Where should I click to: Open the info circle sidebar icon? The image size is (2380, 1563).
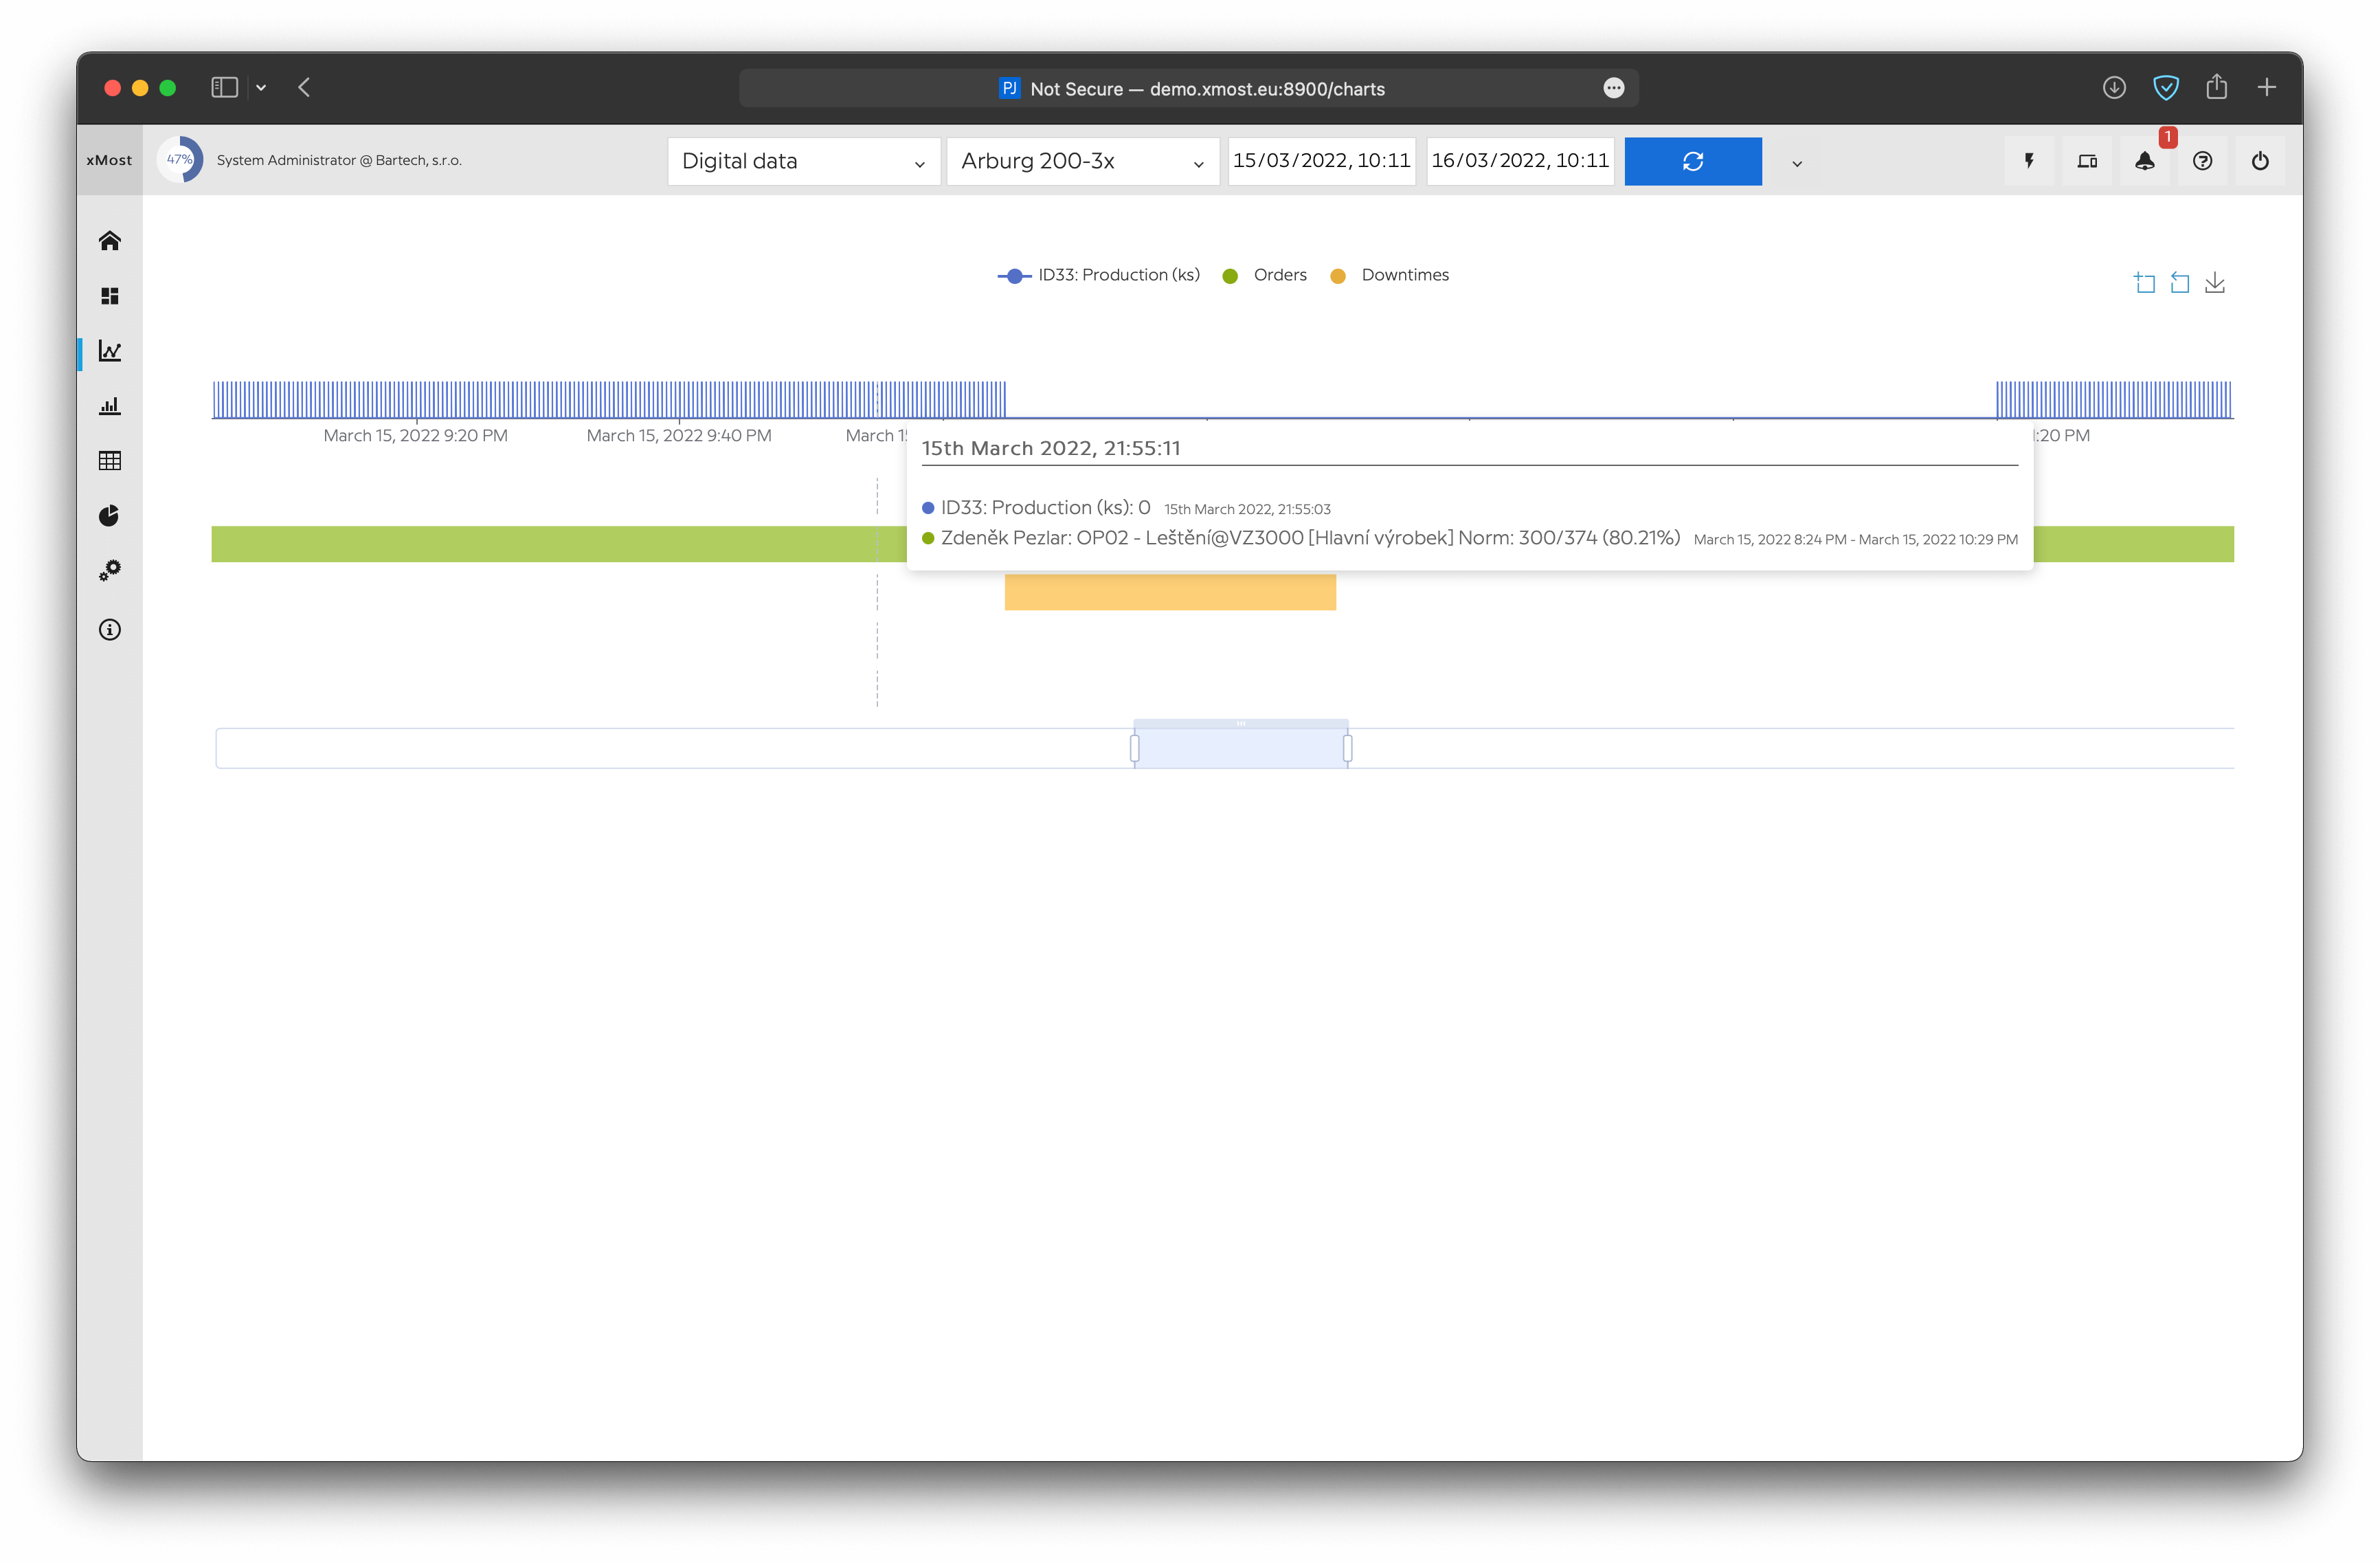(110, 630)
